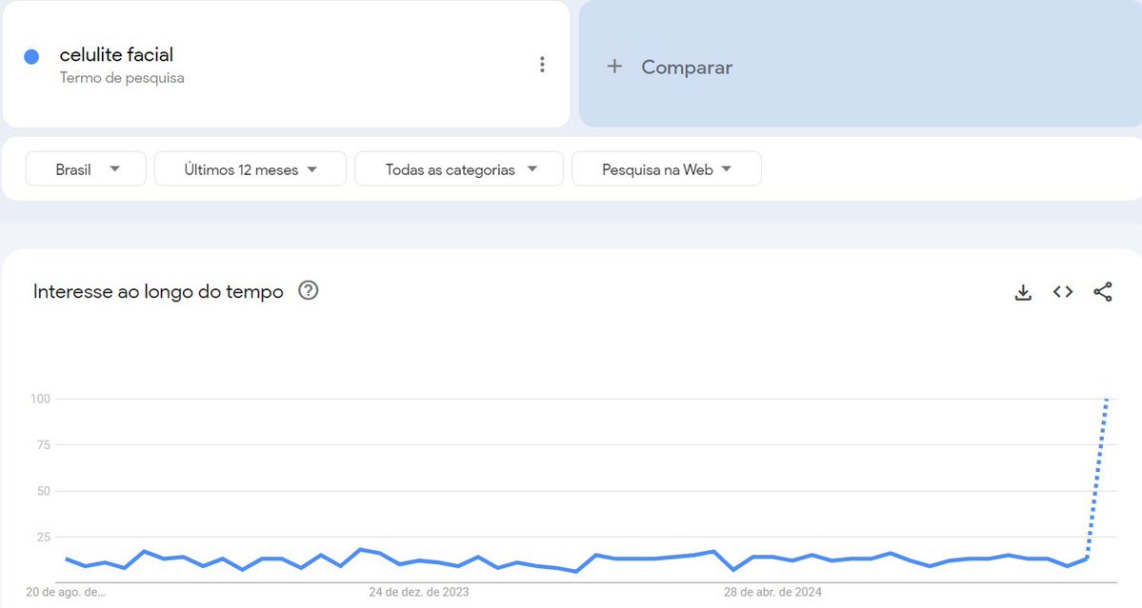Share the Interesse ao longo do tempo chart

coord(1103,292)
